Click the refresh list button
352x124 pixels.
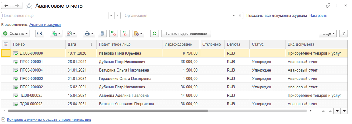click(154, 33)
